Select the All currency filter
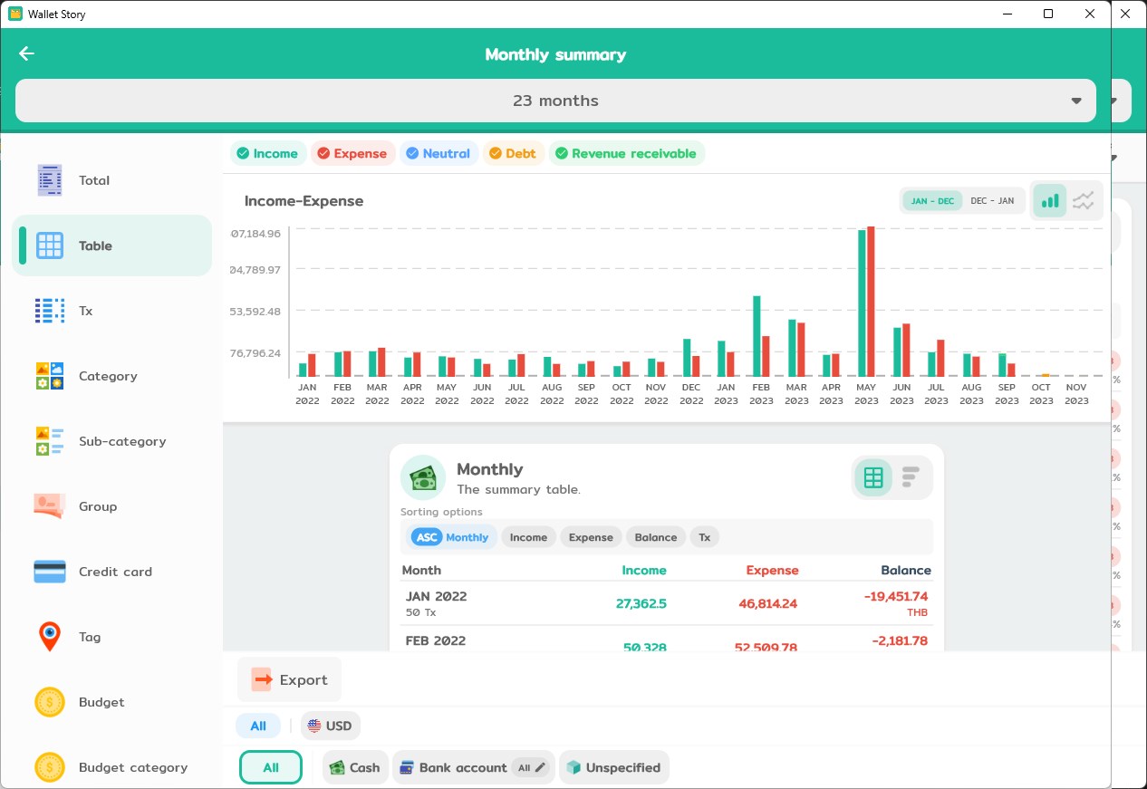 tap(258, 726)
